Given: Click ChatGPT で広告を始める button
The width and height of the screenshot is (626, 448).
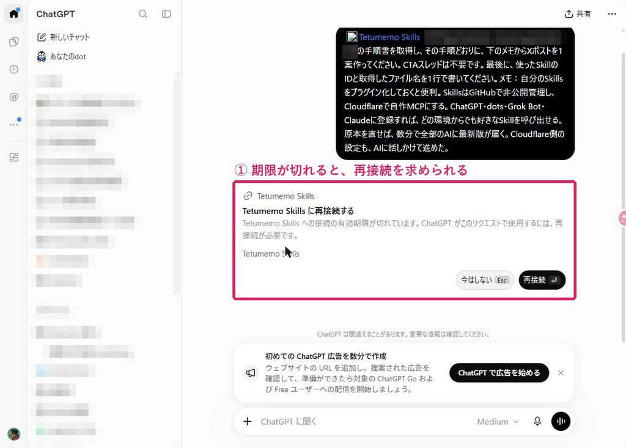Looking at the screenshot, I should click(499, 373).
